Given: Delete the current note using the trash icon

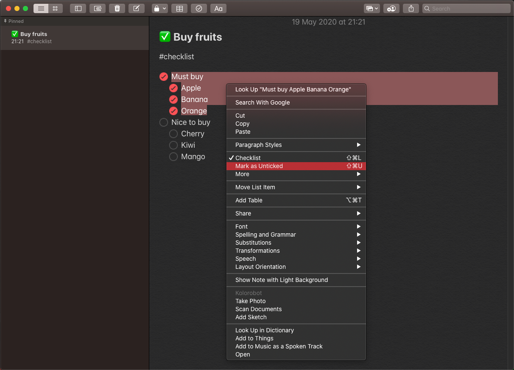Looking at the screenshot, I should click(x=117, y=8).
